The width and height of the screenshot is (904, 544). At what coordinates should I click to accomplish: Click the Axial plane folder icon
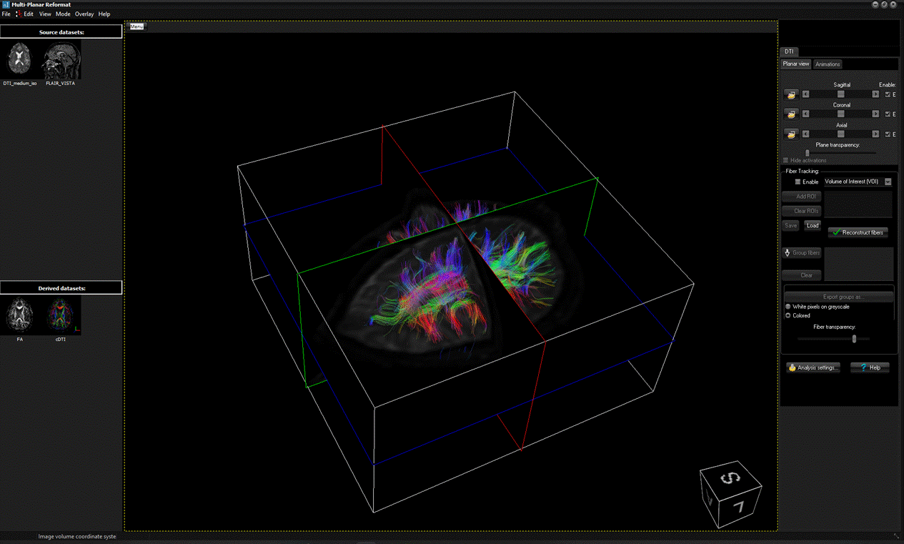790,134
